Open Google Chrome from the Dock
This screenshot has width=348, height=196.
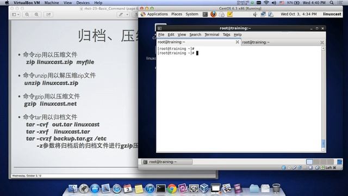click(172, 188)
